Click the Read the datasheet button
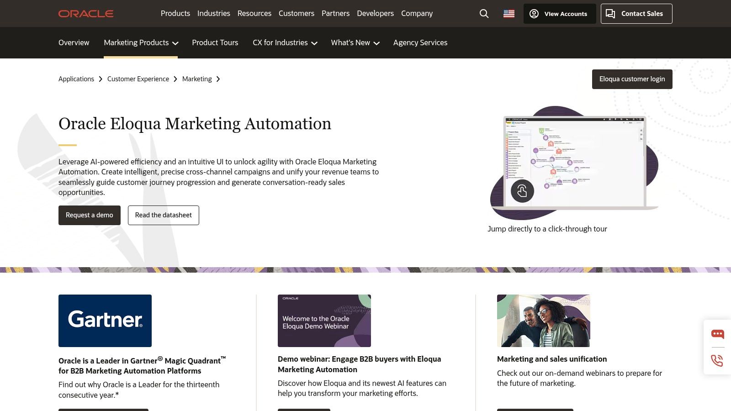This screenshot has height=411, width=731. [x=163, y=215]
